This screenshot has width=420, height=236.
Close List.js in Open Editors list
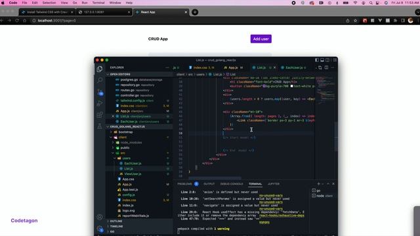[x=113, y=117]
